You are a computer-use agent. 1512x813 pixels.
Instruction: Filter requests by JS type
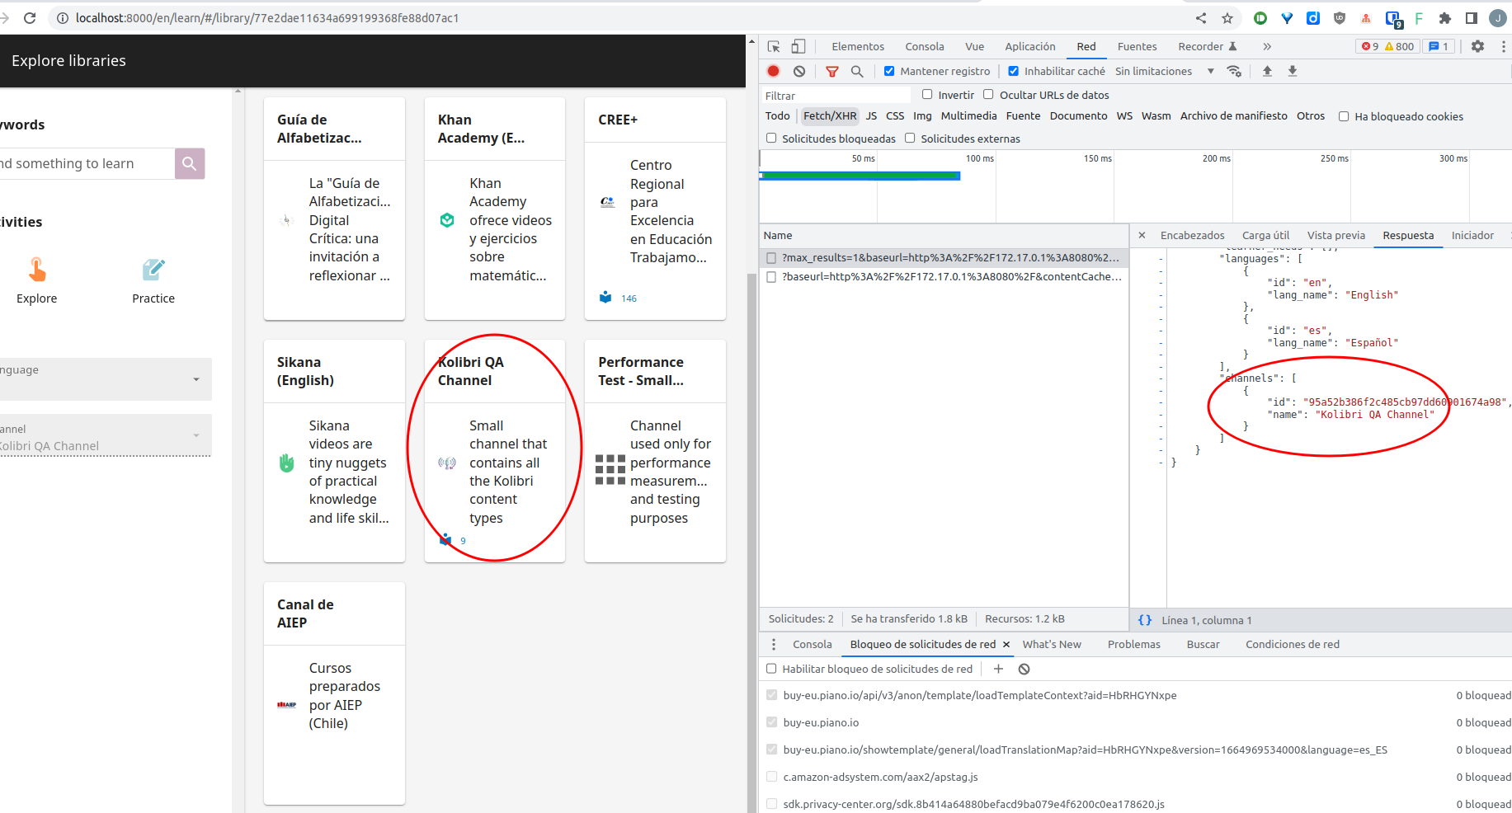871,116
